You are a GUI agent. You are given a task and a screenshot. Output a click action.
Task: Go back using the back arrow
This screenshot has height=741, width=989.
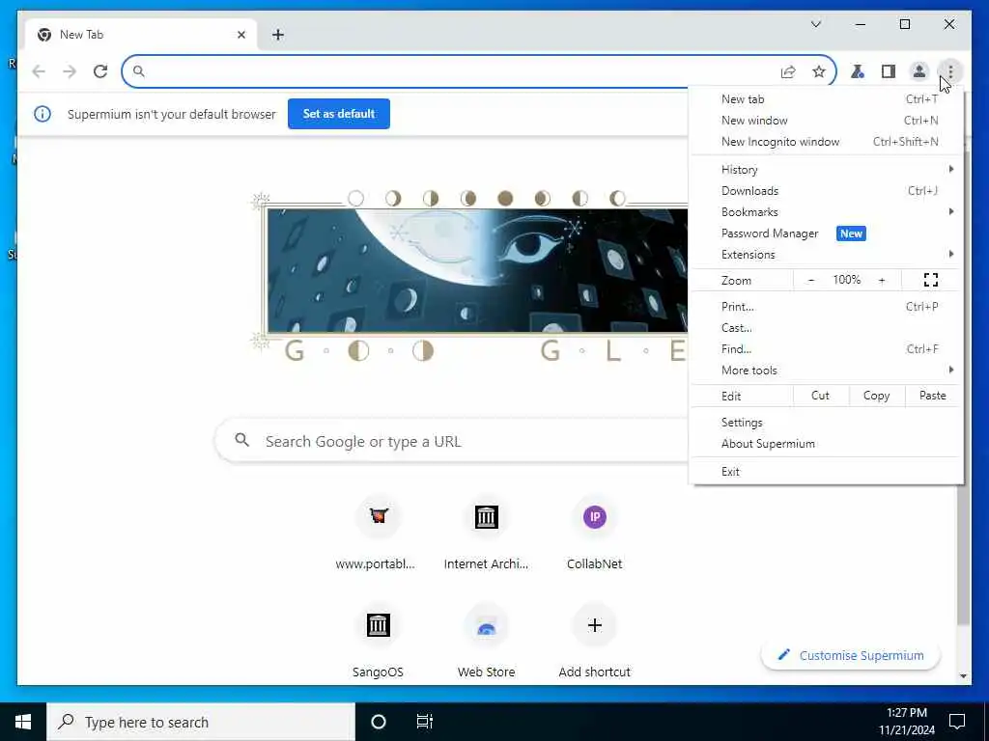click(x=39, y=71)
